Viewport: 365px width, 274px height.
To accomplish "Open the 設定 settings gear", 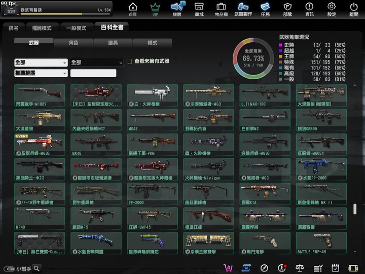I will click(x=332, y=9).
